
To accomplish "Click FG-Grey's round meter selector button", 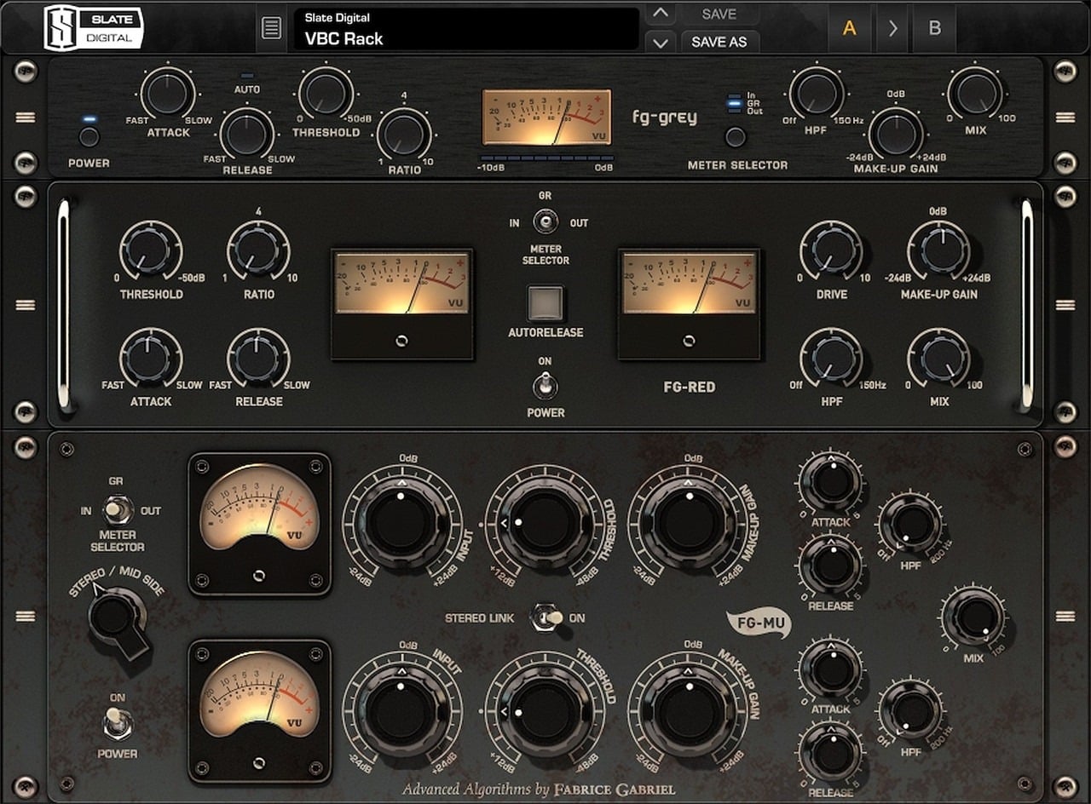I will pyautogui.click(x=735, y=136).
